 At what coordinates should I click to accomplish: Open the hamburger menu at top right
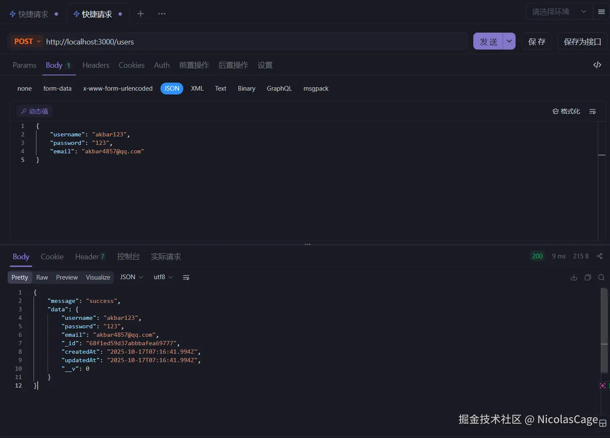coord(602,12)
